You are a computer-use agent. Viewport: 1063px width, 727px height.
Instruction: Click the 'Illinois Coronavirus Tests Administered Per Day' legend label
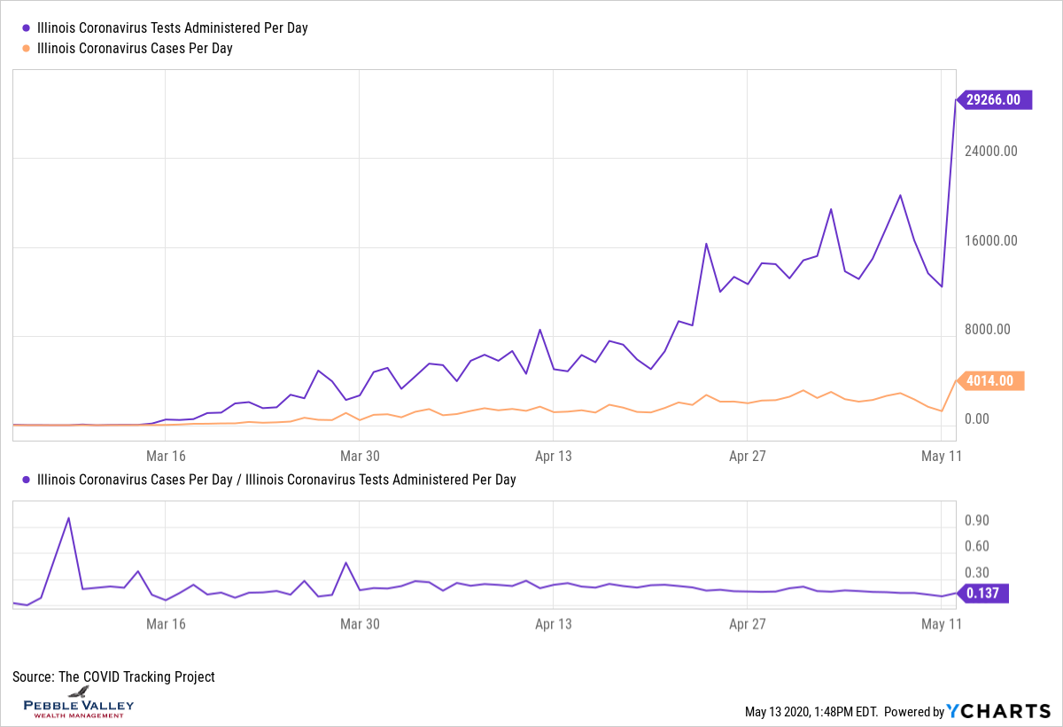173,28
